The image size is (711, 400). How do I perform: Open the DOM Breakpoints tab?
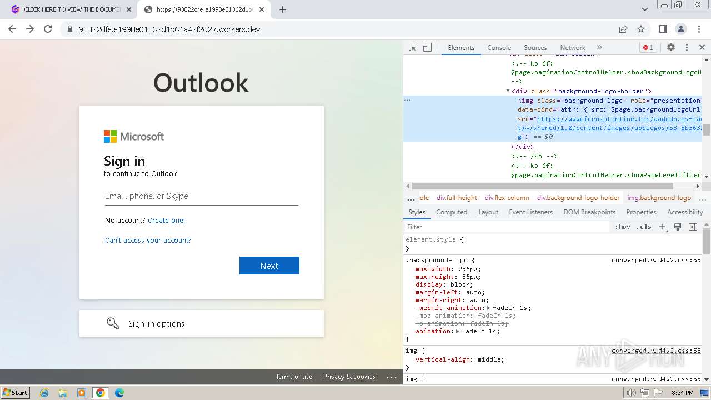pyautogui.click(x=589, y=212)
